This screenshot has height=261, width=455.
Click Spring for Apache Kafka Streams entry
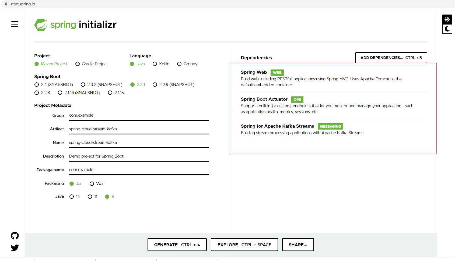click(334, 130)
